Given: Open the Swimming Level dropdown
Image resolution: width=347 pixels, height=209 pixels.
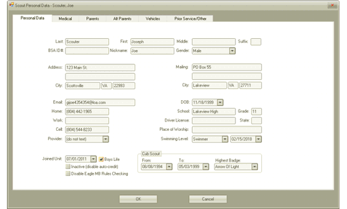Looking at the screenshot, I should [x=225, y=139].
